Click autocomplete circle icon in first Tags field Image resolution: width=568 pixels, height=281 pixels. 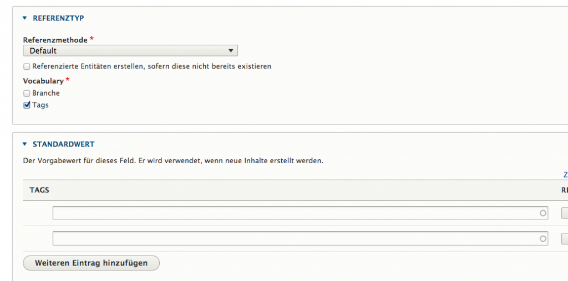point(543,213)
